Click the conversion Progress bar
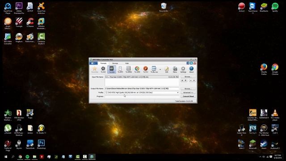 142,97
